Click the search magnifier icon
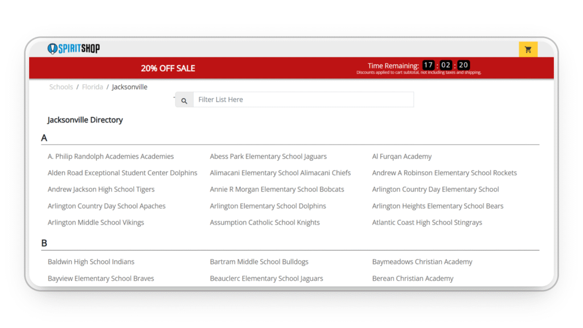 [184, 100]
